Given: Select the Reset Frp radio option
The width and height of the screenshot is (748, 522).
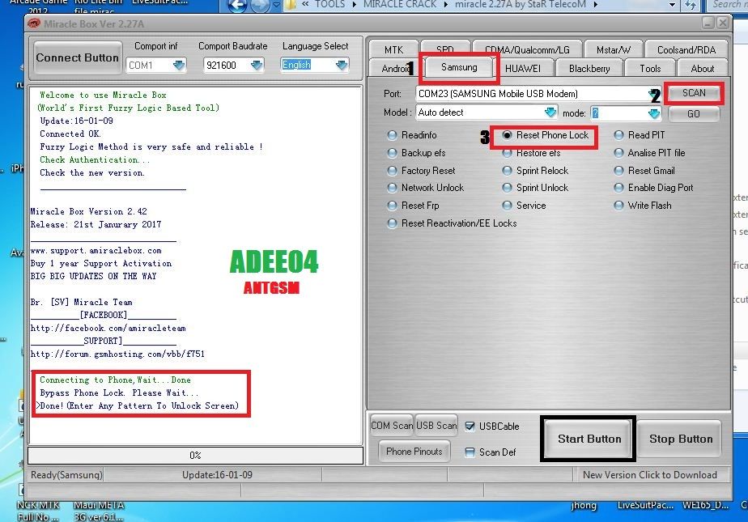Looking at the screenshot, I should click(414, 206).
